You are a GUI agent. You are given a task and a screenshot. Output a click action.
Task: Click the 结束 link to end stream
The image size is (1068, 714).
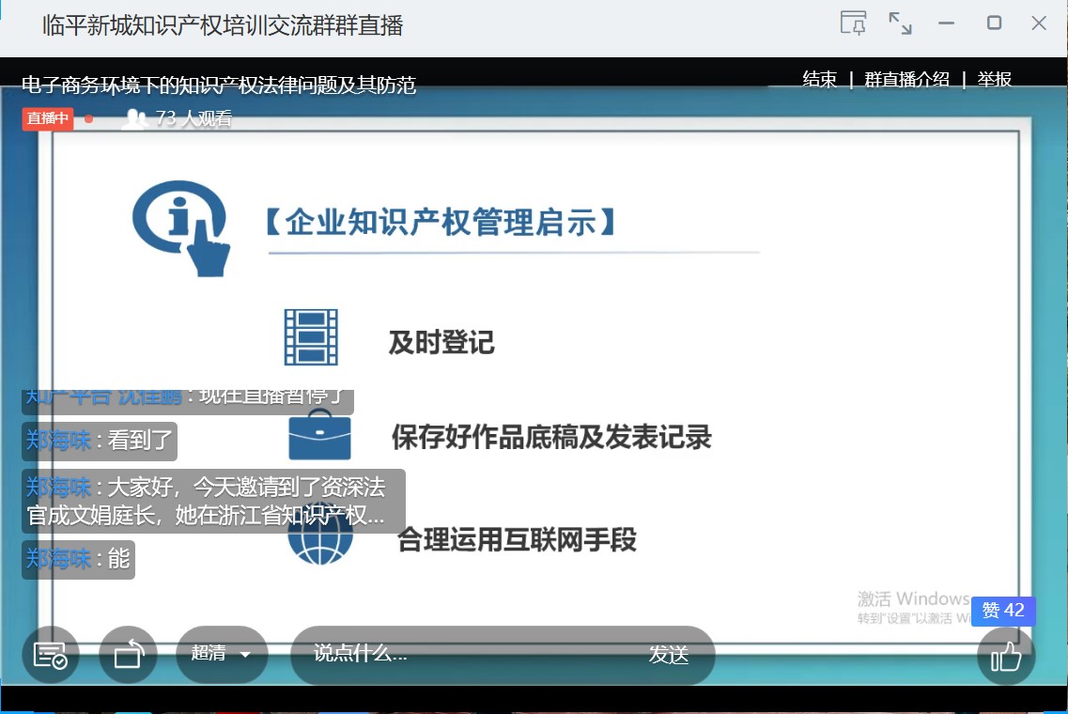819,80
